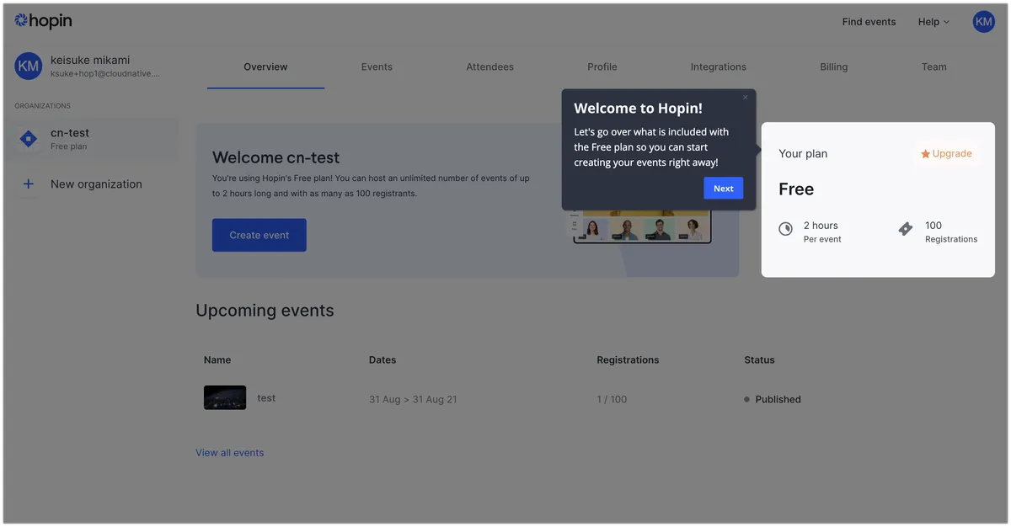Open the Attendees tab

click(x=489, y=67)
